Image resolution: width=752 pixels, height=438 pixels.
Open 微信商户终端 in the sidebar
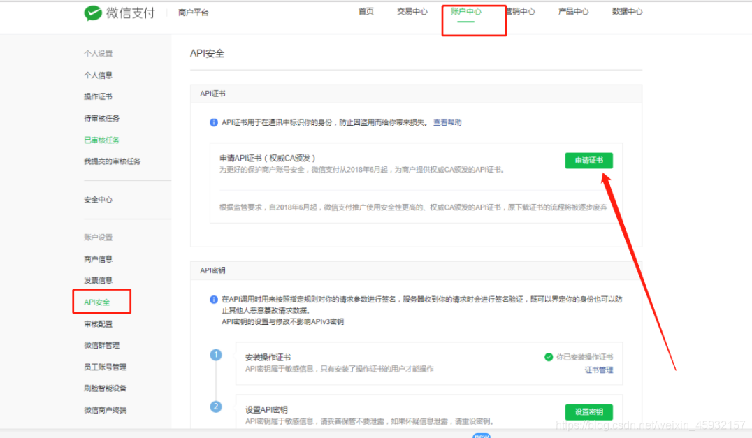[105, 410]
